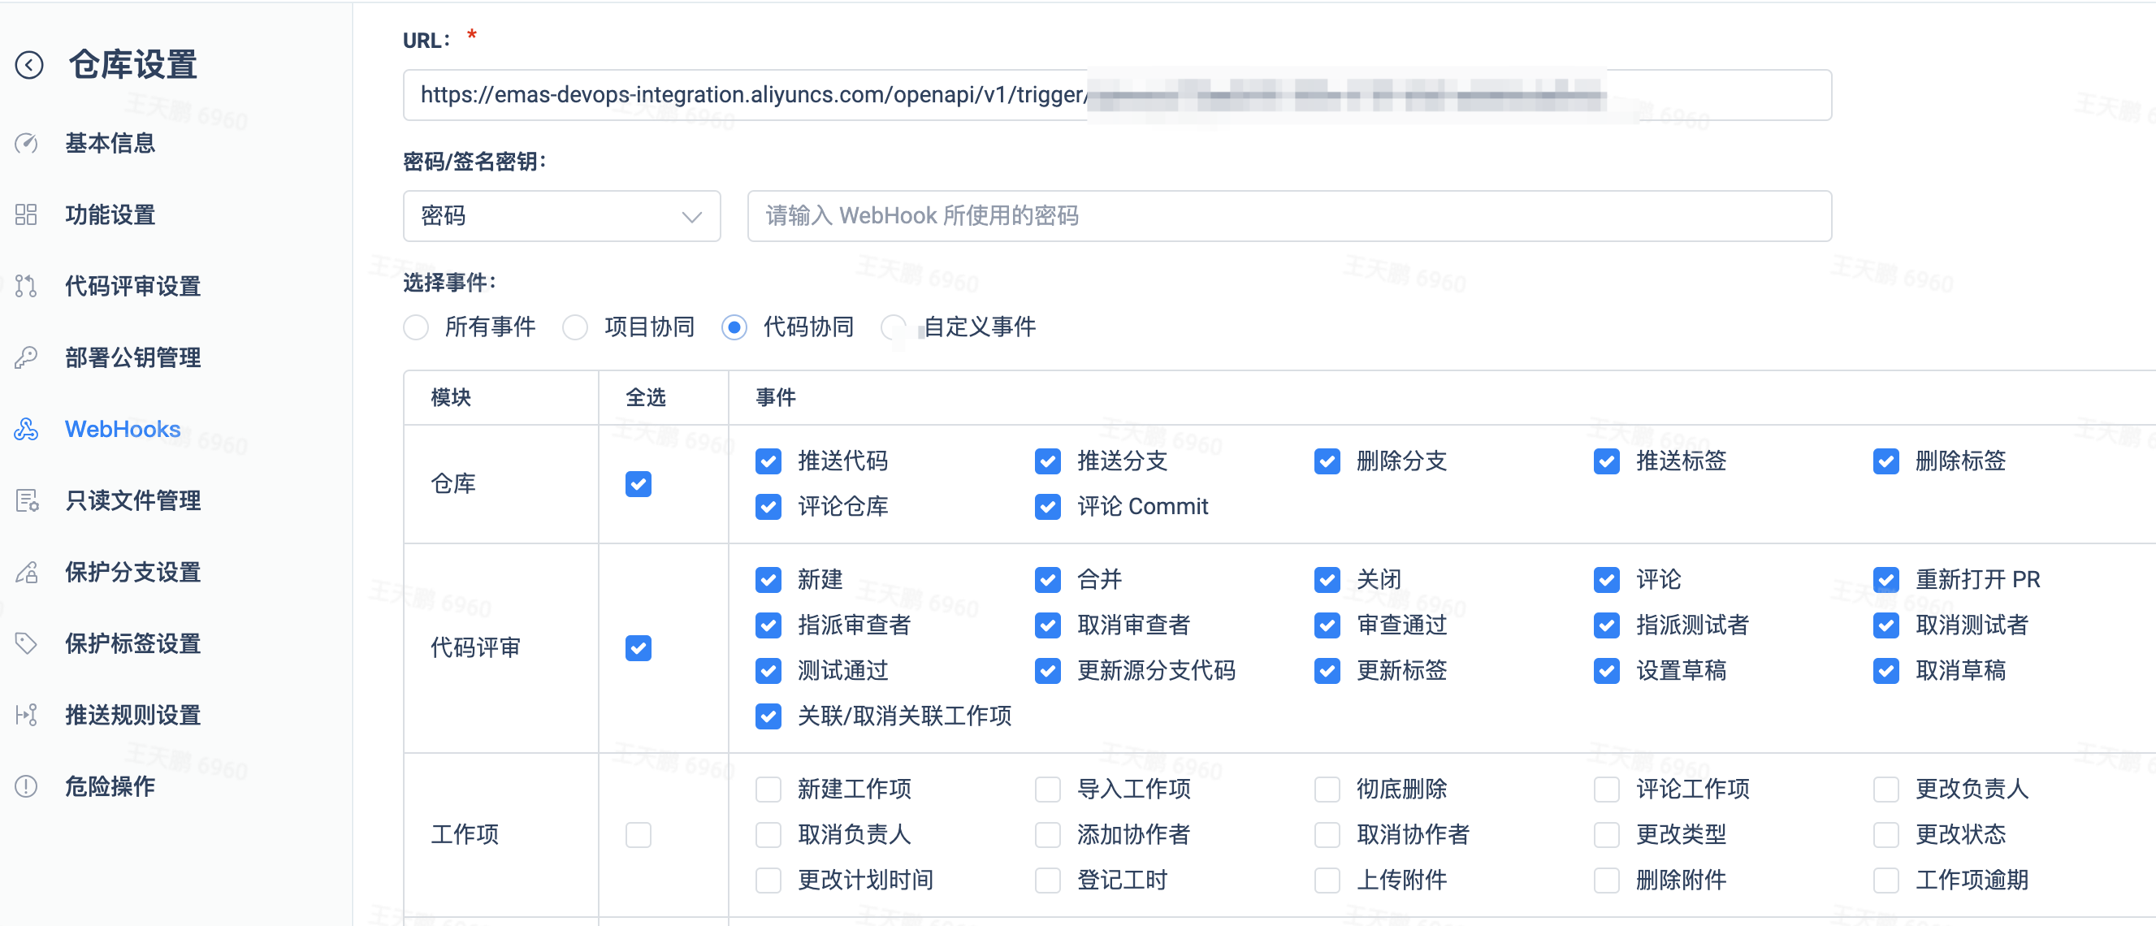Viewport: 2156px width, 926px height.
Task: Toggle select-all checkbox for 仓库 module
Action: 639,484
